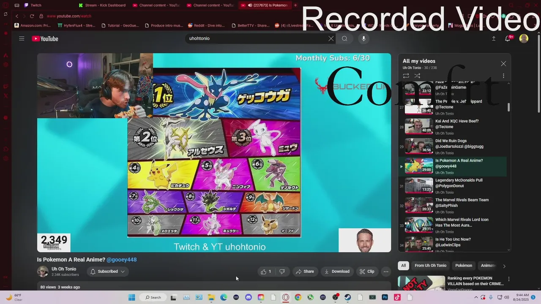Screen dimensions: 541x304
Task: Open Discord from taskbar
Action: pos(249,297)
